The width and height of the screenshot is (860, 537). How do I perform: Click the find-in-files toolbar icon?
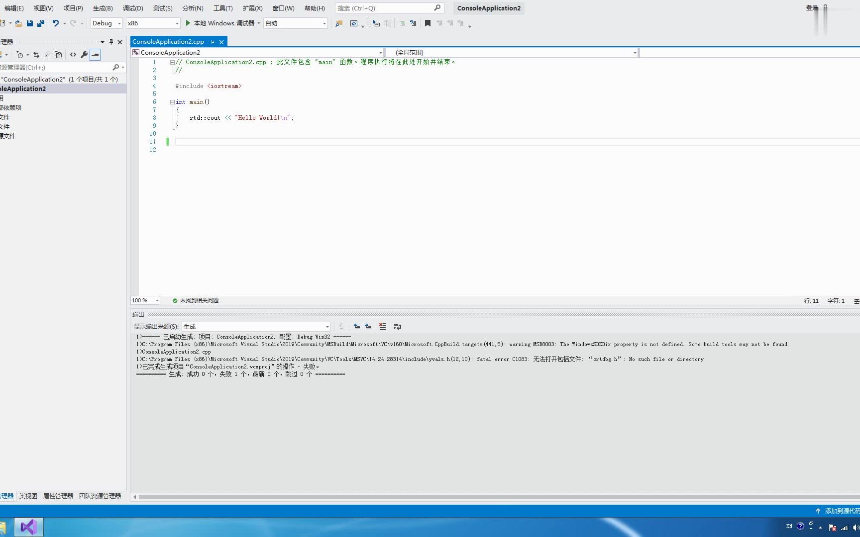(339, 23)
